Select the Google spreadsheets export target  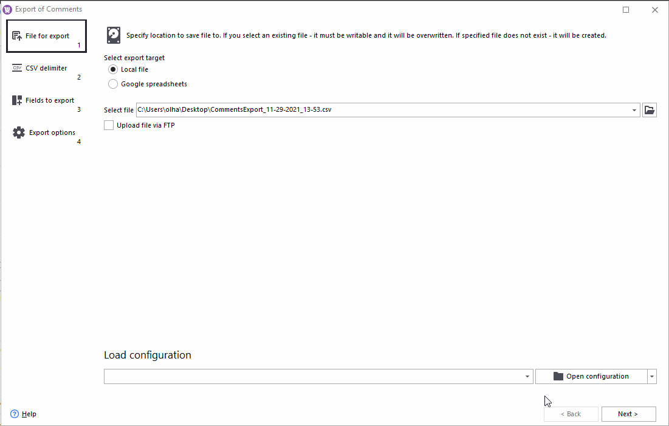point(113,84)
